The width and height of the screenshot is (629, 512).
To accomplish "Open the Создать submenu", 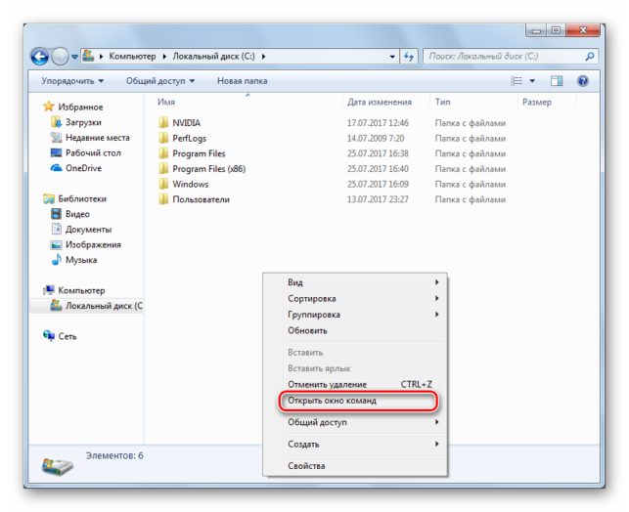I will (x=355, y=444).
